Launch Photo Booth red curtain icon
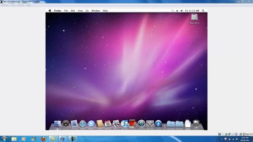 [133, 123]
